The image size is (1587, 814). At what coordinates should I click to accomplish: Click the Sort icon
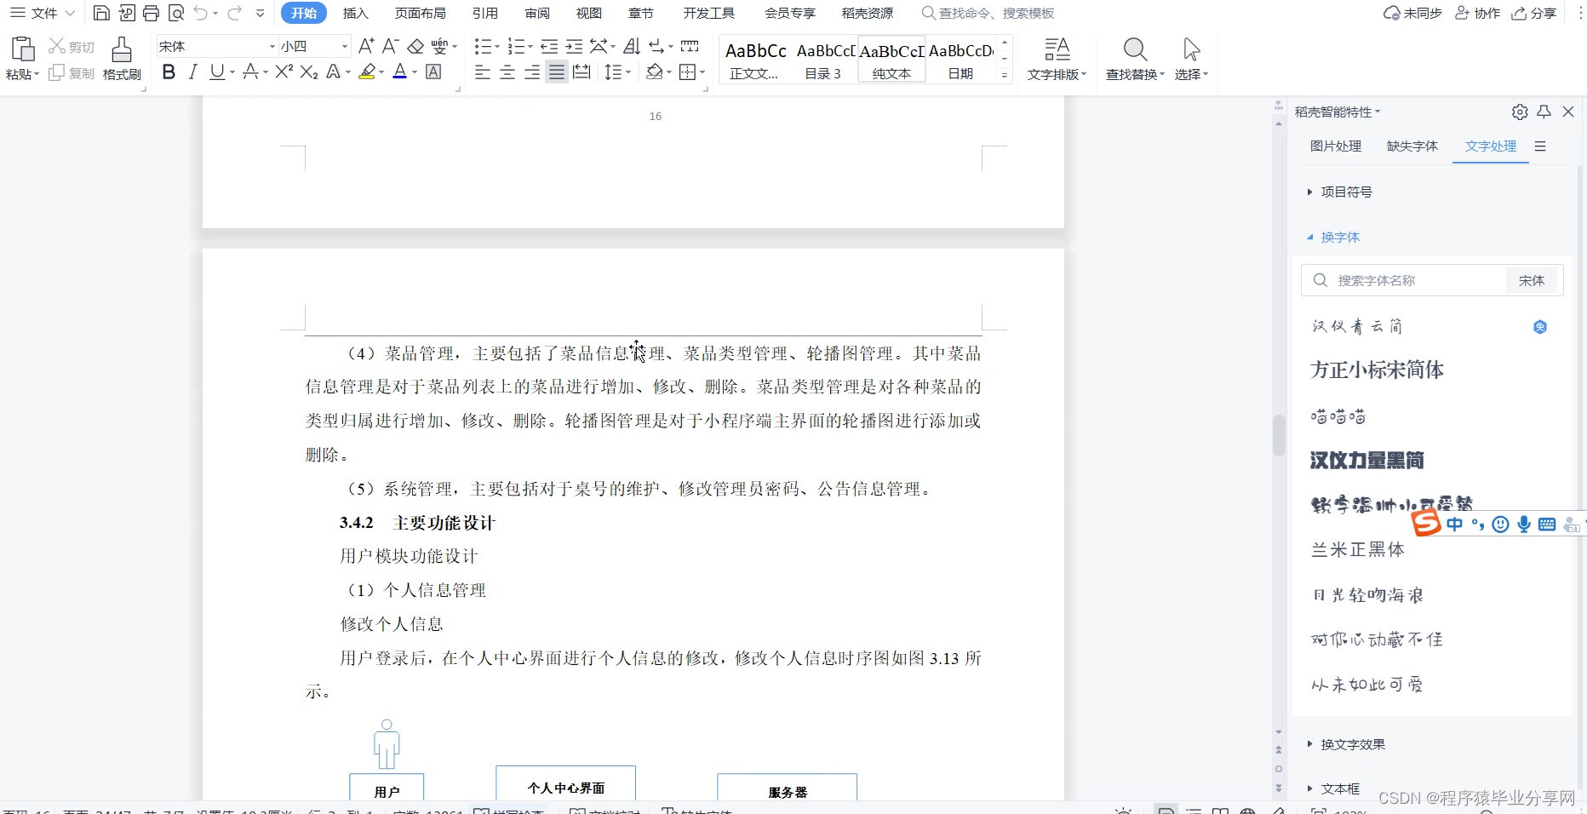(x=632, y=46)
